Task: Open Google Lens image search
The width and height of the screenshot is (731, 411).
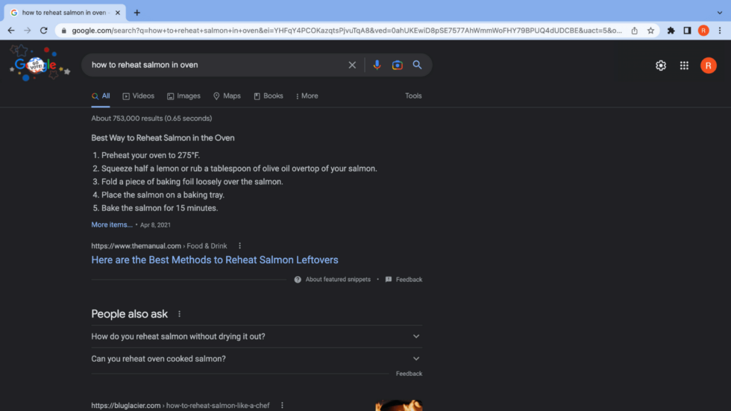Action: click(x=397, y=65)
